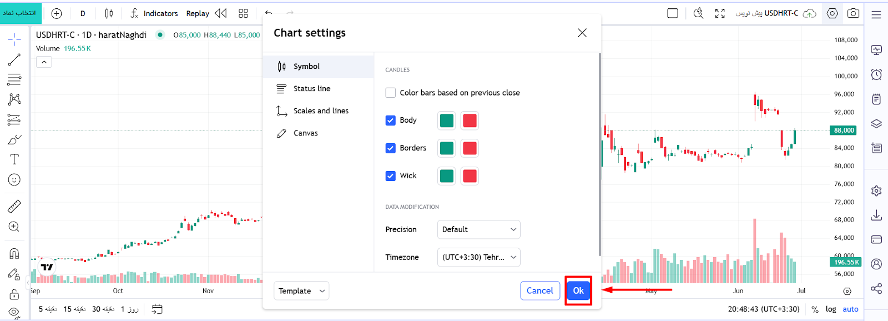Open the layout selection grid
The image size is (888, 321).
tap(243, 13)
